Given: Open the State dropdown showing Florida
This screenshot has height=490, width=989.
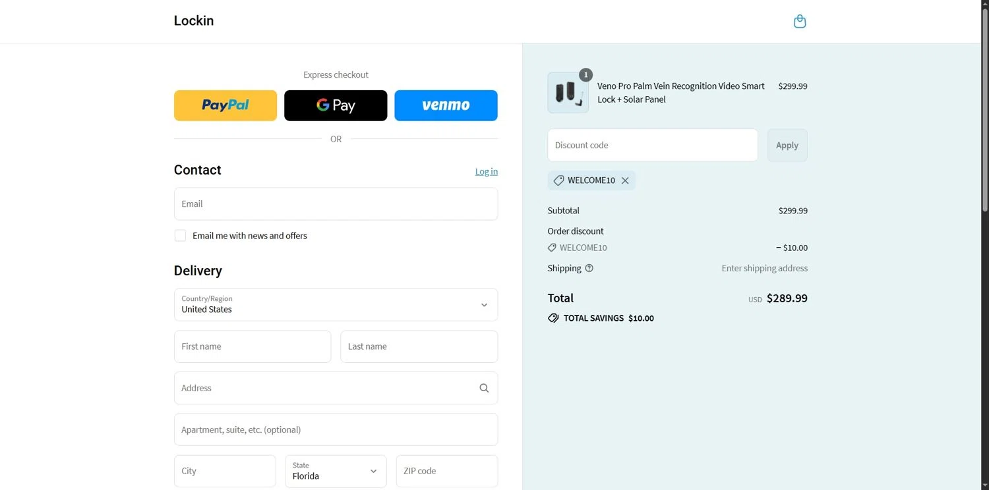Looking at the screenshot, I should tap(336, 471).
